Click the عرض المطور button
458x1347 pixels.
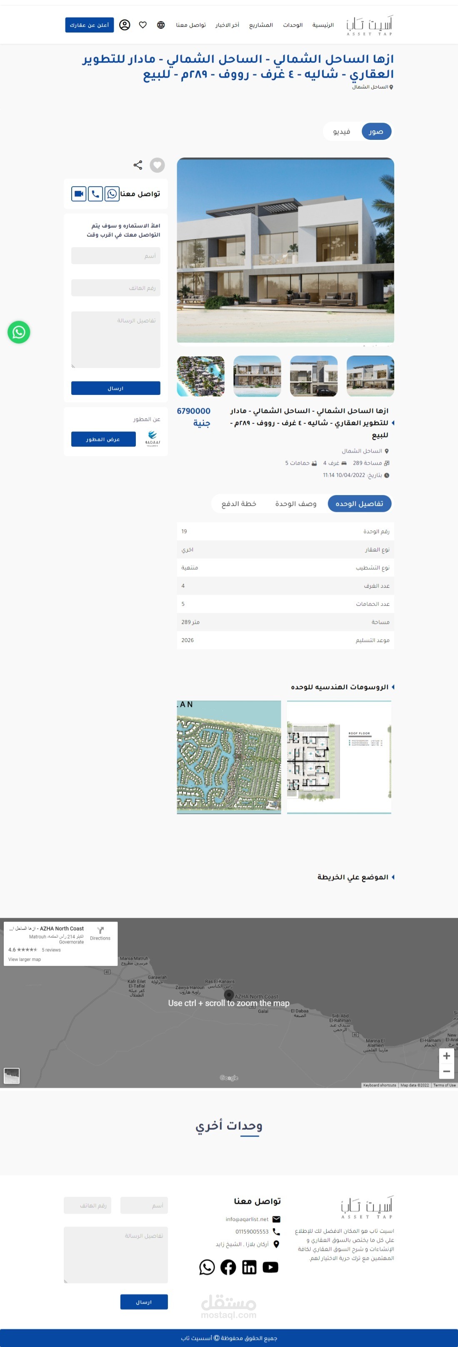(x=103, y=439)
